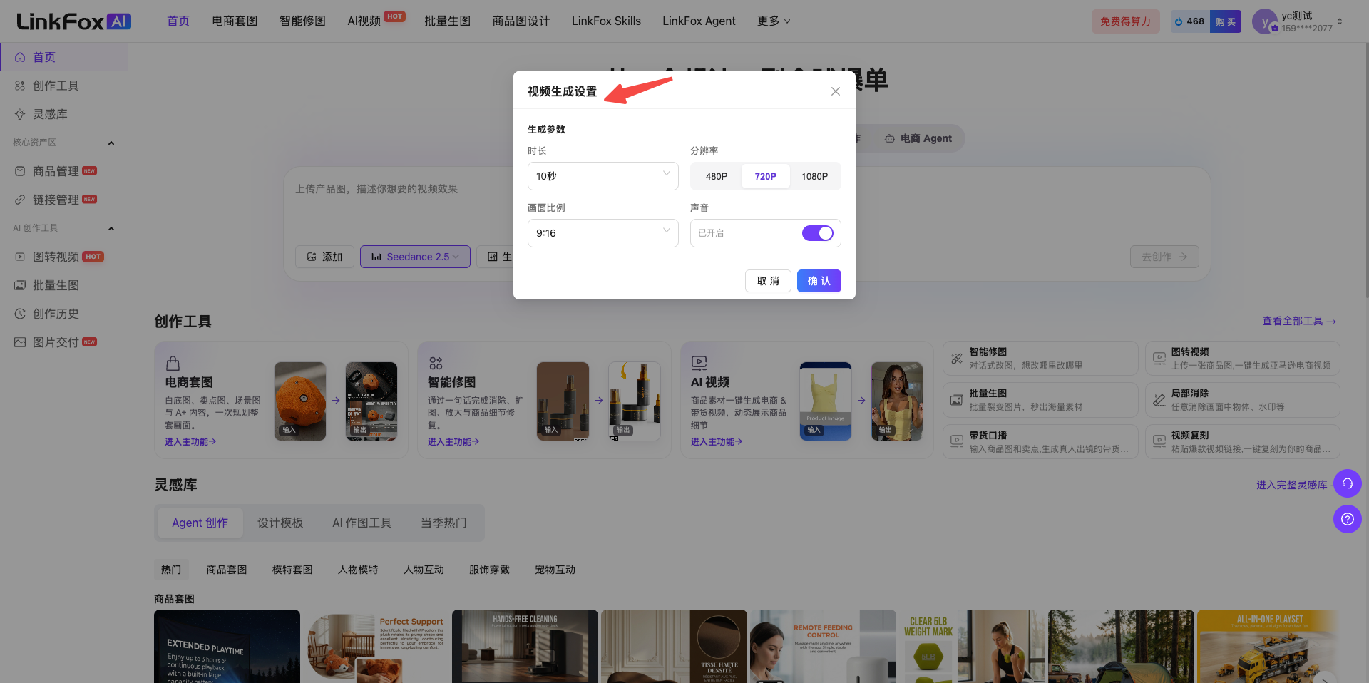Close the 视频生成设置 dialog
This screenshot has width=1369, height=683.
point(836,91)
